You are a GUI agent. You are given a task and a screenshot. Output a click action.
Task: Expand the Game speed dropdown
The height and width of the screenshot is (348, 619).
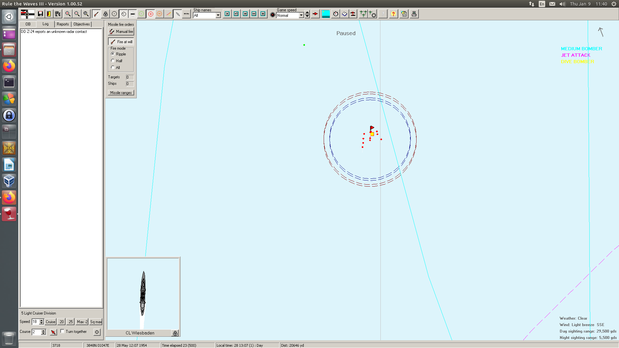[x=301, y=15]
